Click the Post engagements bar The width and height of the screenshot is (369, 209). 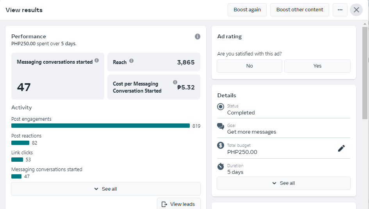point(100,126)
